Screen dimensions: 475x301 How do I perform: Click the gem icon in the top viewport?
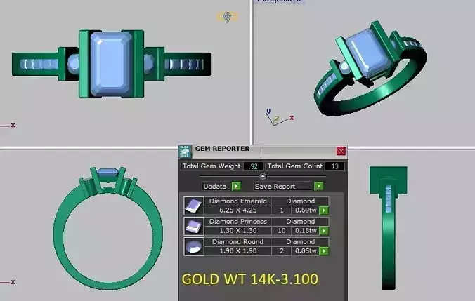pos(227,17)
